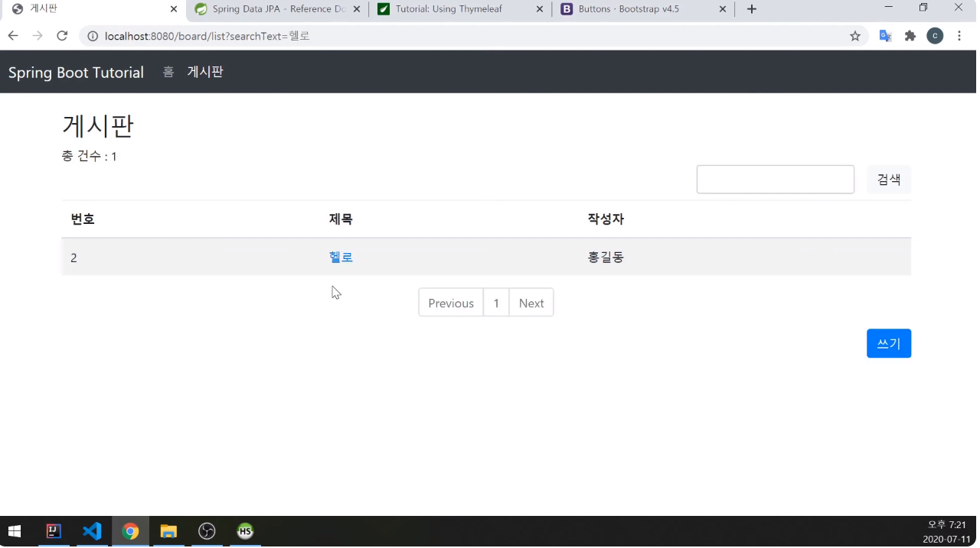Screen dimensions: 980x548
Task: Open IntelliJ IDEA from the taskbar
Action: point(54,531)
